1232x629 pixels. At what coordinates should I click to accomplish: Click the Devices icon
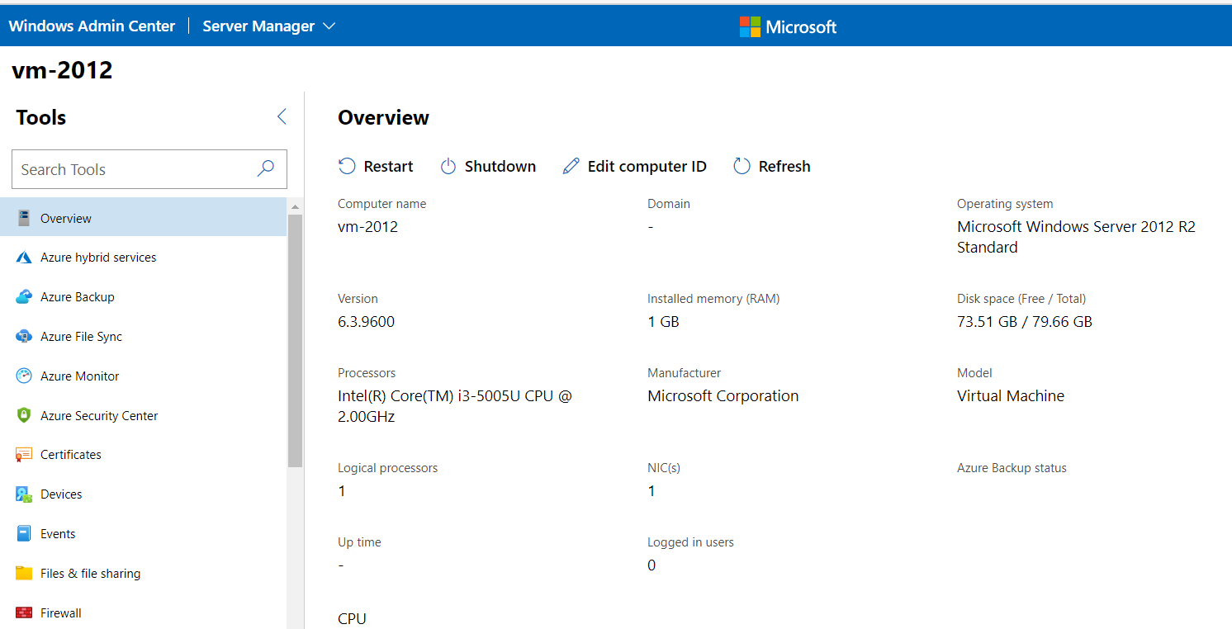(x=24, y=494)
